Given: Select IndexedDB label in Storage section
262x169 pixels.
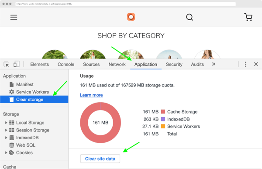Looking at the screenshot, I should point(28,138).
